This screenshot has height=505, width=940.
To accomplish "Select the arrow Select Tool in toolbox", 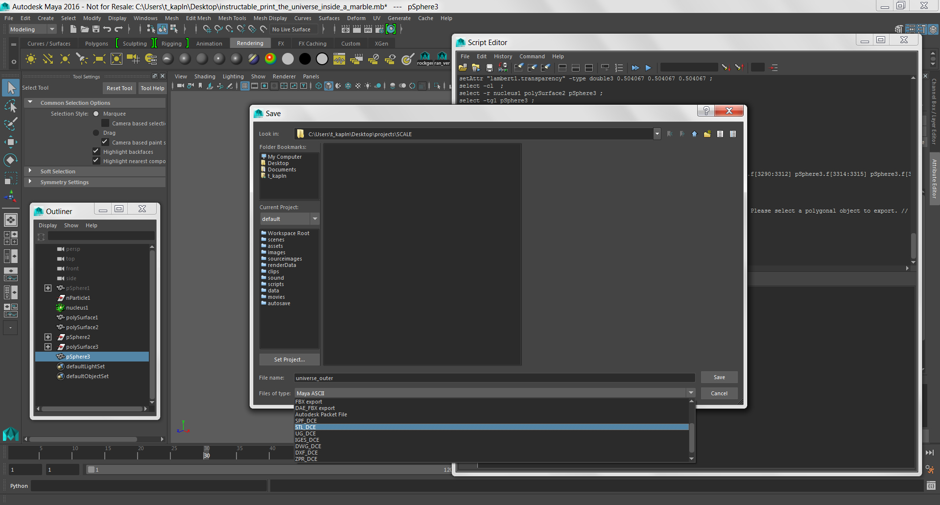I will click(x=10, y=88).
